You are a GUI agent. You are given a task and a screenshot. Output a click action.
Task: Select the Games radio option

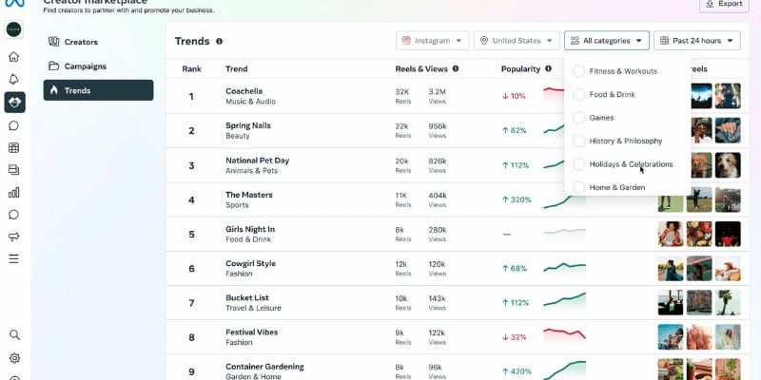tap(578, 118)
